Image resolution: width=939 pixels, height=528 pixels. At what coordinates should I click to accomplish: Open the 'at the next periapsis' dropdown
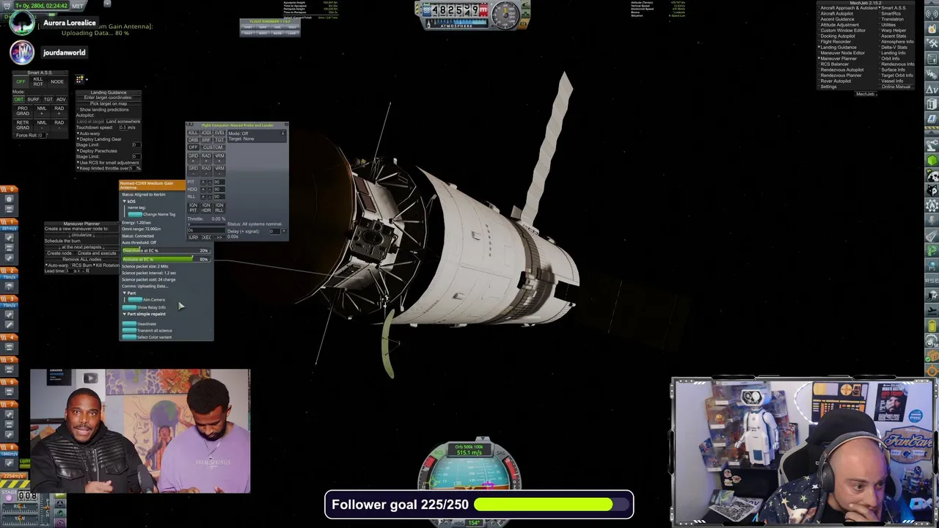click(x=81, y=246)
